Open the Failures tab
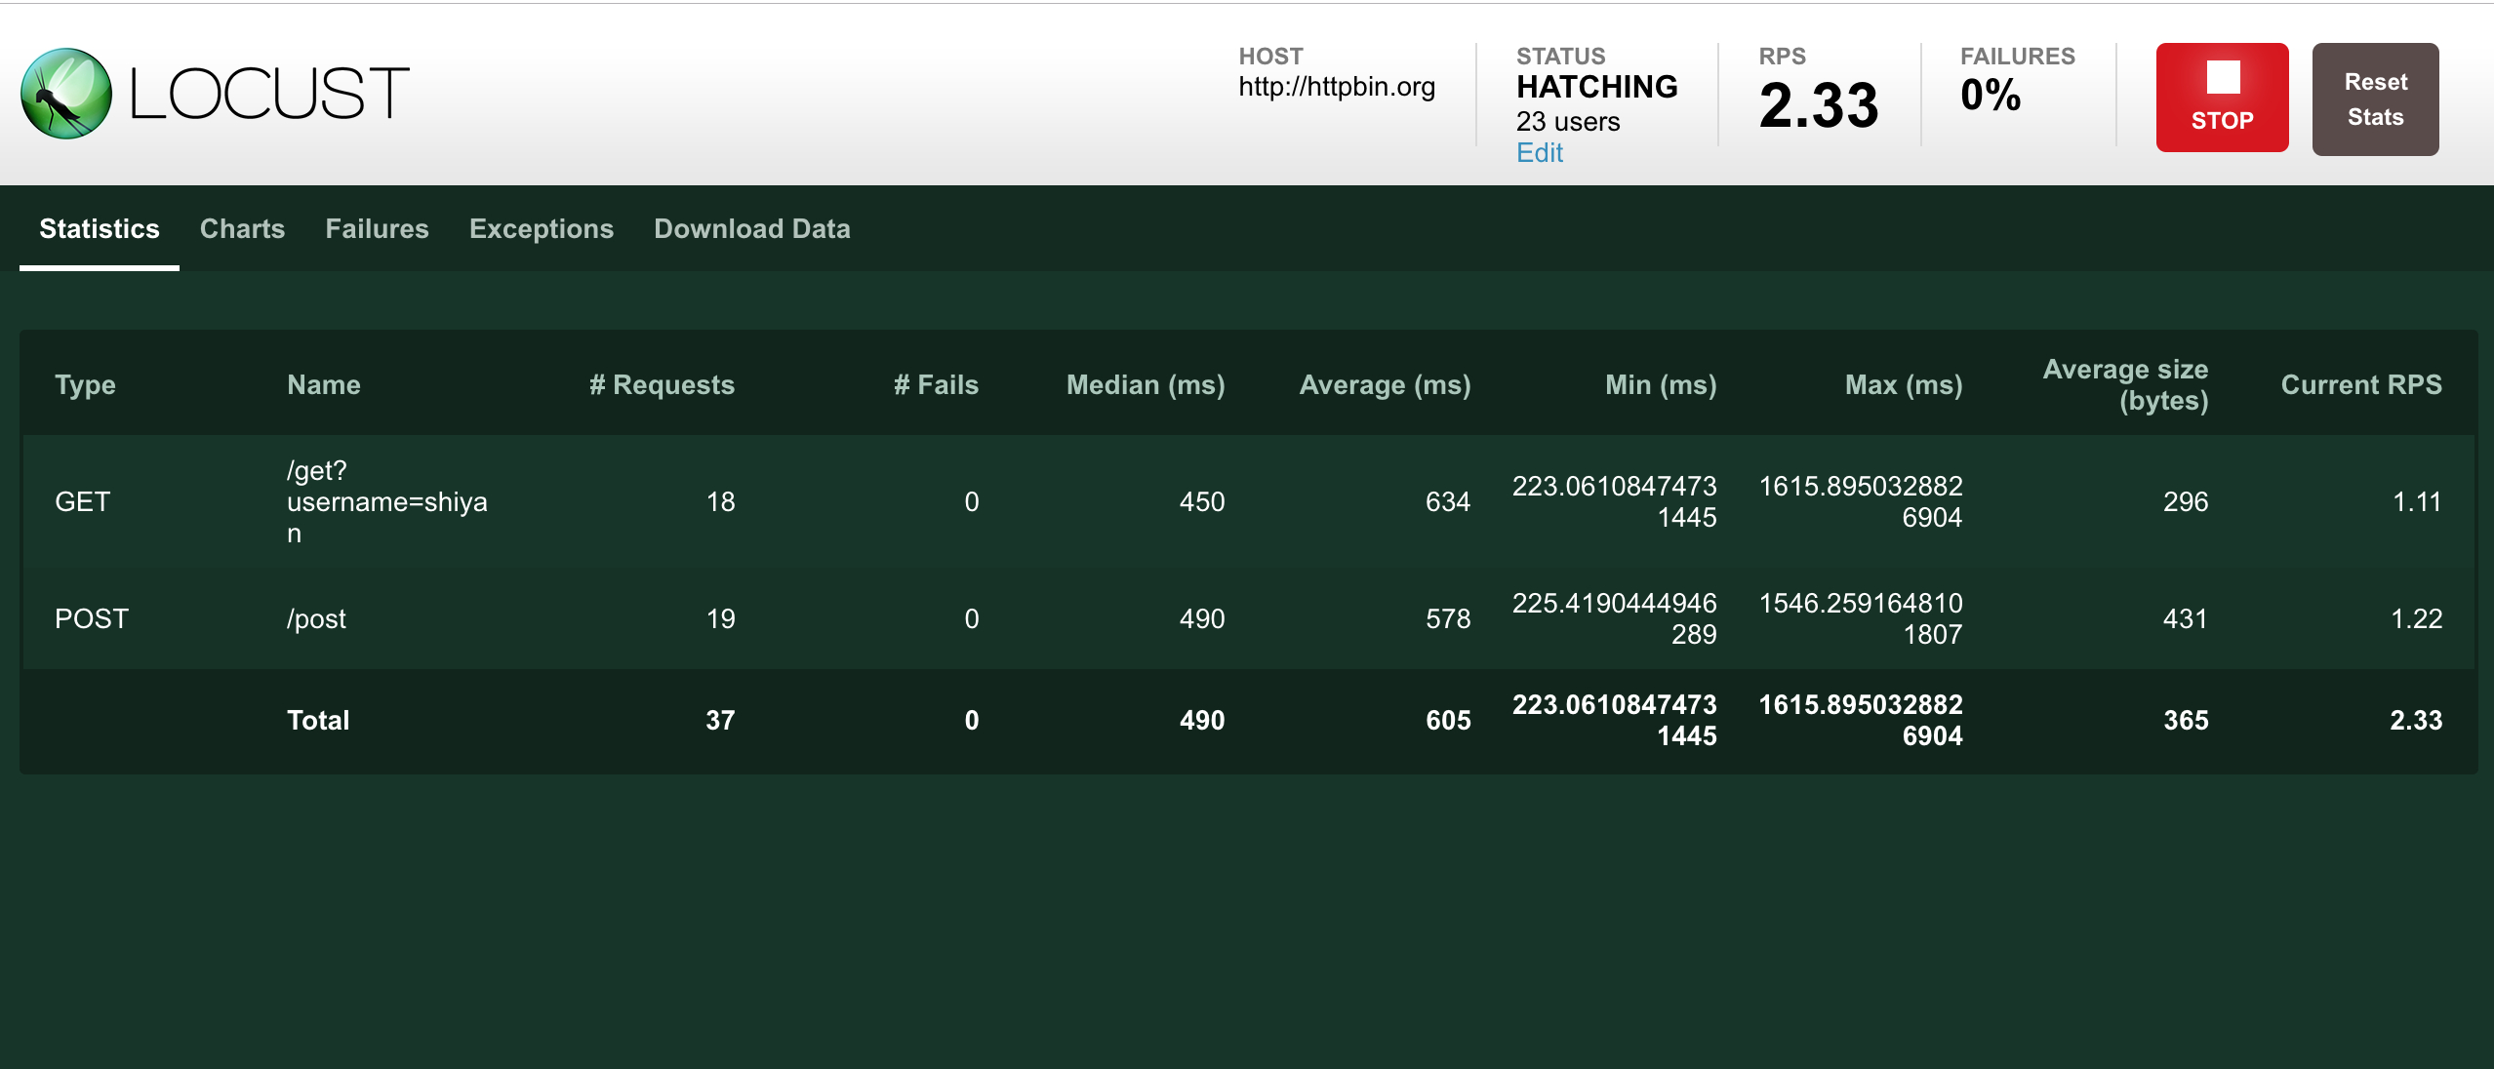This screenshot has width=2494, height=1069. tap(377, 229)
